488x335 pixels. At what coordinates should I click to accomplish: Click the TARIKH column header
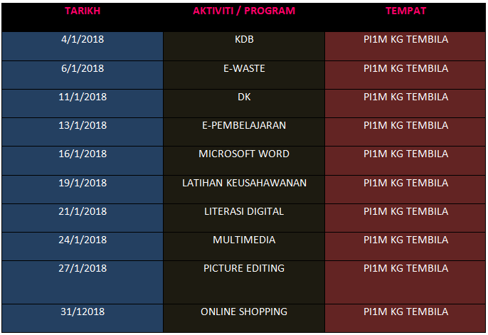[x=83, y=11]
